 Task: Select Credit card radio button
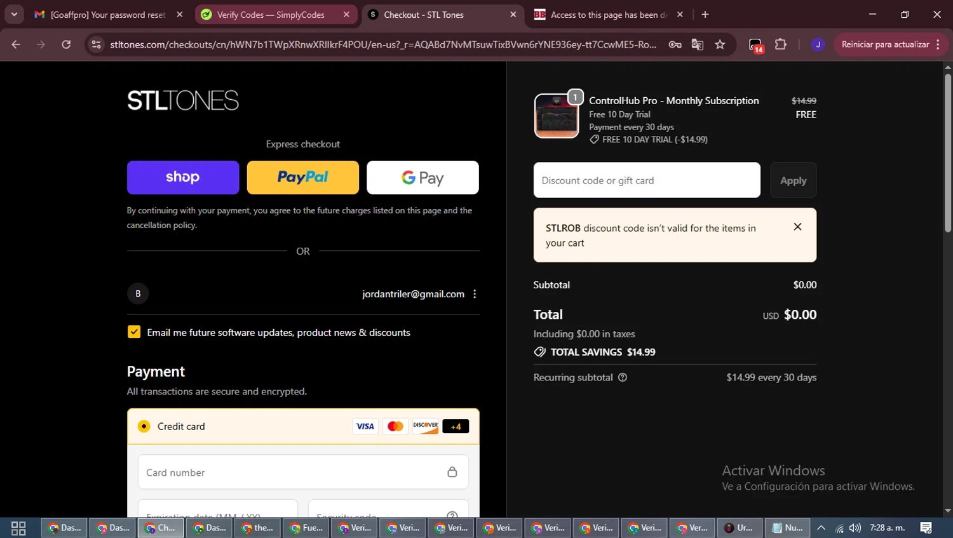click(x=144, y=426)
